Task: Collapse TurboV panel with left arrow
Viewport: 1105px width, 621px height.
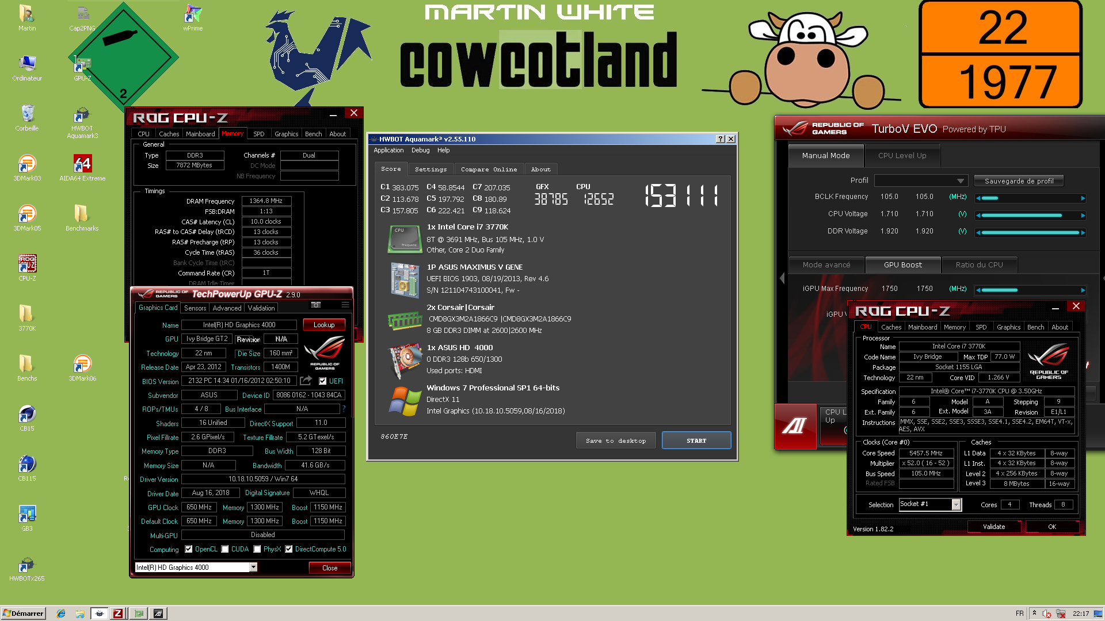Action: [782, 278]
